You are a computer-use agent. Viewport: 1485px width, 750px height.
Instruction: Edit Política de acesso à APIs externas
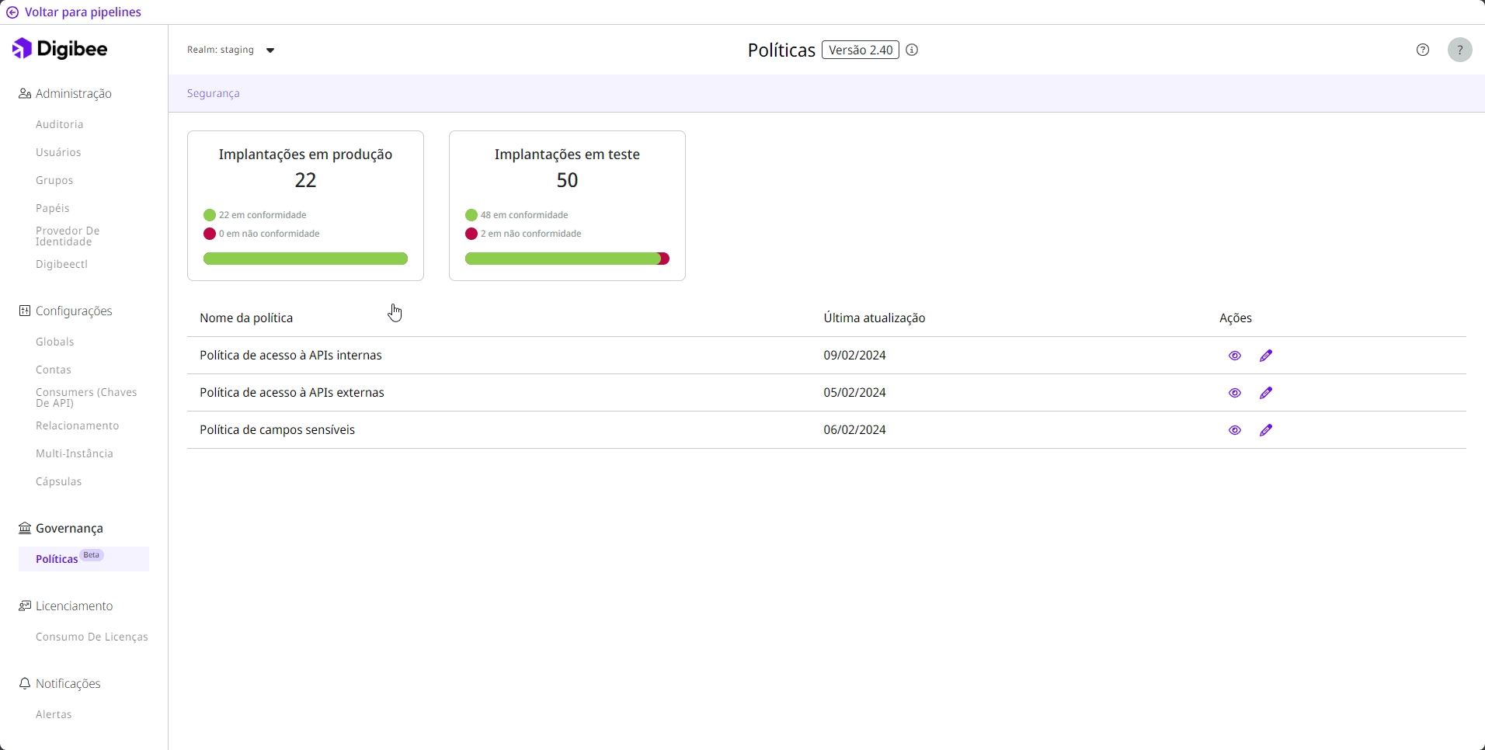click(x=1266, y=393)
